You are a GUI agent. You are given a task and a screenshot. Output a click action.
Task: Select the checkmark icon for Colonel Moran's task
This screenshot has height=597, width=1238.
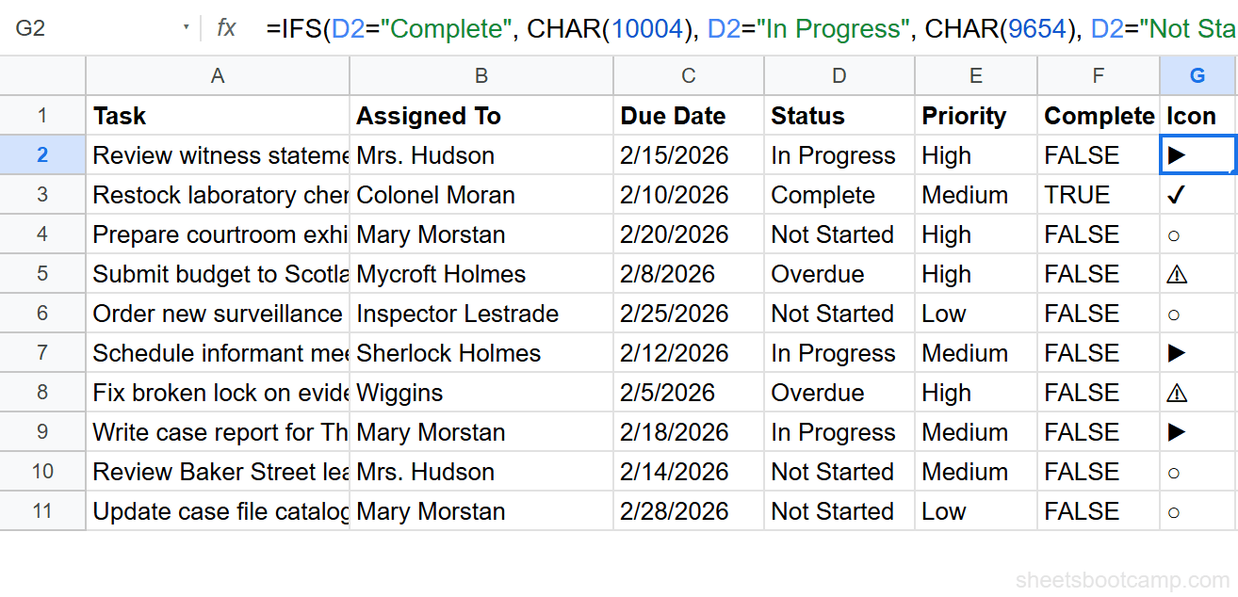[x=1174, y=194]
